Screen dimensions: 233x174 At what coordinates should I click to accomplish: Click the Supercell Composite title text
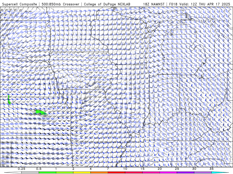click(x=20, y=4)
